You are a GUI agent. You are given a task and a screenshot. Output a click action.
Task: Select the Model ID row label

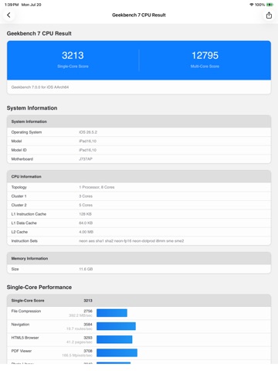pos(19,150)
